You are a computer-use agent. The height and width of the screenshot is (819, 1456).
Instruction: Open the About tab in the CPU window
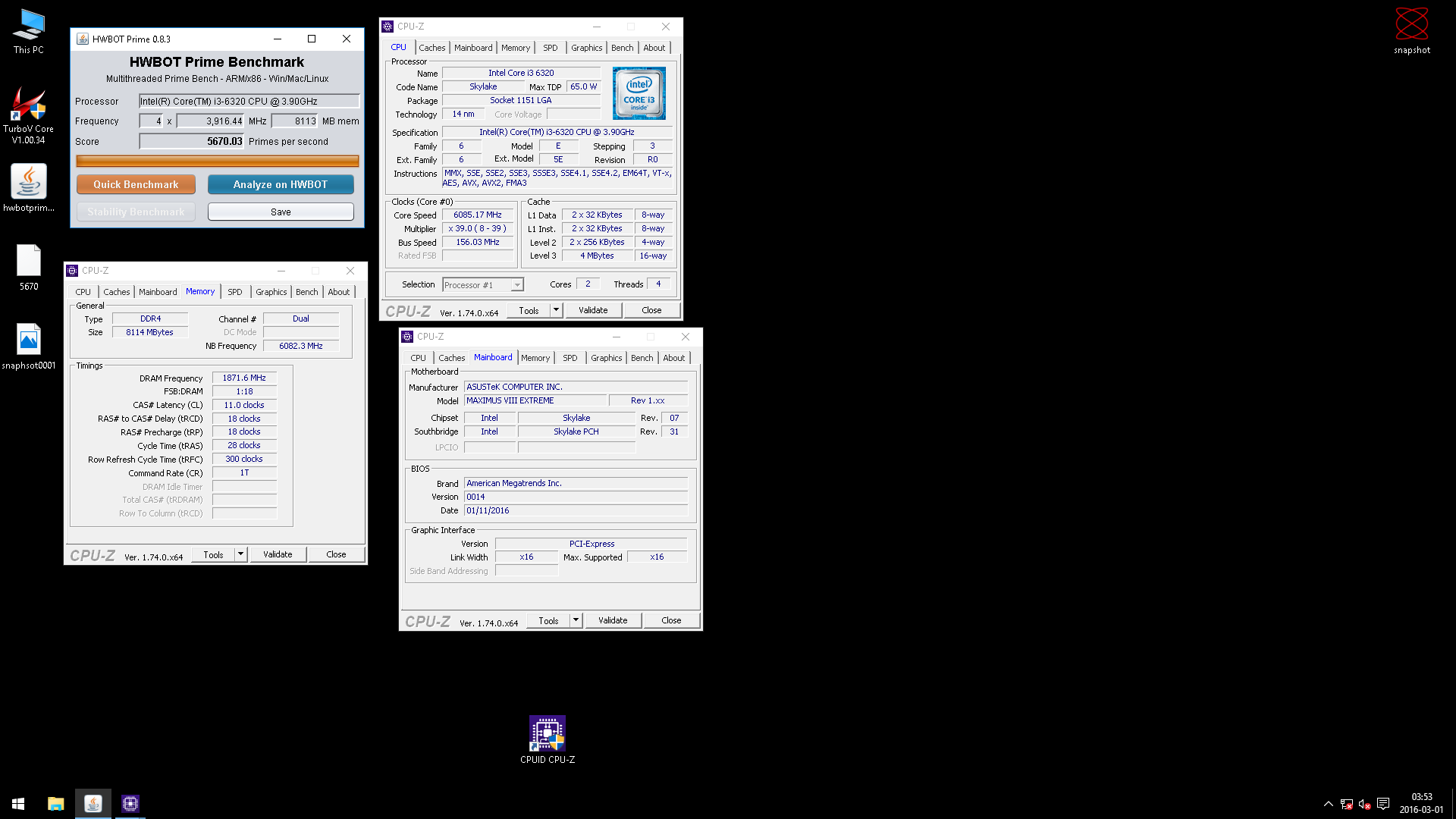click(x=654, y=48)
